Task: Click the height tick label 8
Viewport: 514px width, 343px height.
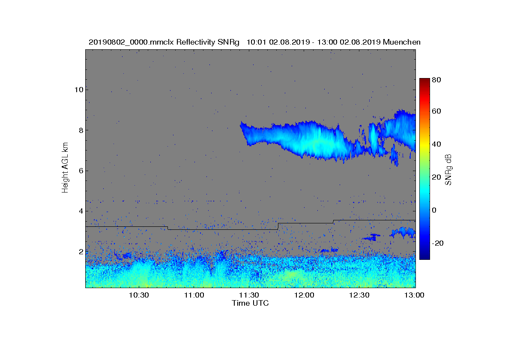Action: coord(80,130)
